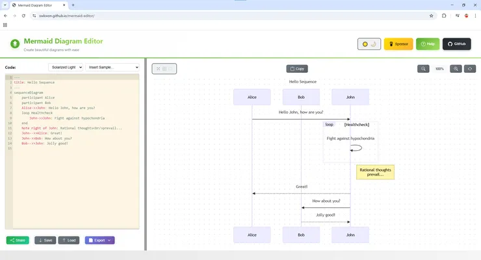Screen dimensions: 481x260
Task: Switch to dark mode moon icon
Action: [x=373, y=44]
